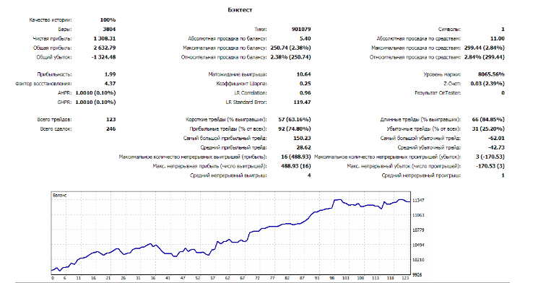
Task: Select LR Standard Error value 119.47
Action: click(x=302, y=103)
